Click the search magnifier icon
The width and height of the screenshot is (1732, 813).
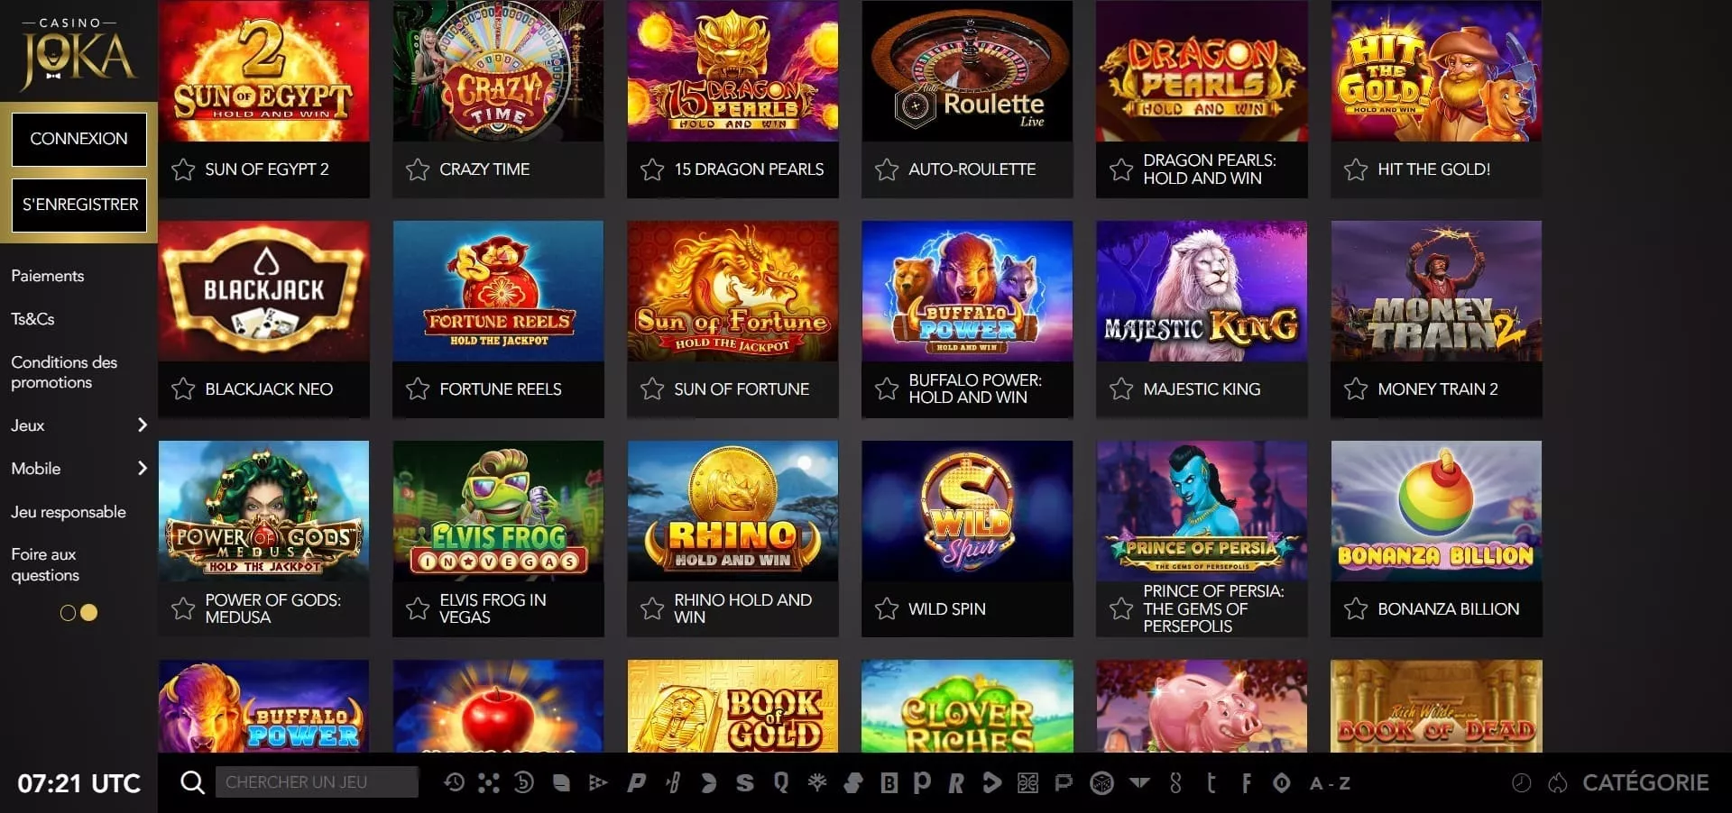pos(192,782)
